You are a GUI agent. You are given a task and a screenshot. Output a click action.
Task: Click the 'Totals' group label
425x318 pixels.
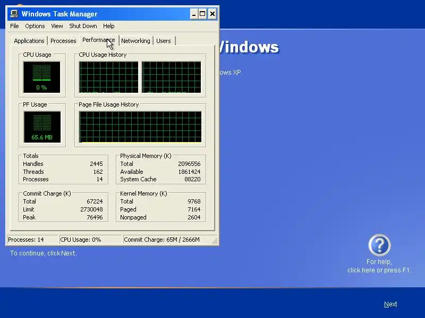(31, 156)
